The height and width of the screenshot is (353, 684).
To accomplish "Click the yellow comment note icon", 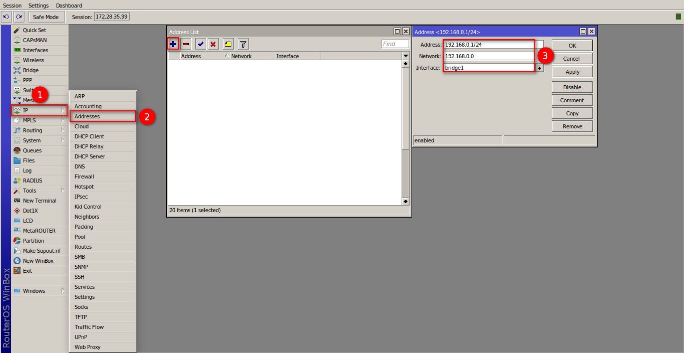I will 228,44.
